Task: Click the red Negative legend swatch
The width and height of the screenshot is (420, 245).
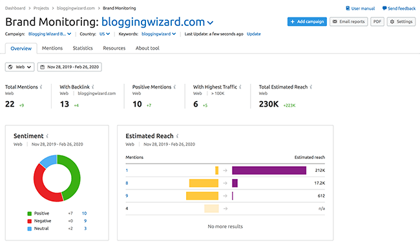Action: (30, 221)
